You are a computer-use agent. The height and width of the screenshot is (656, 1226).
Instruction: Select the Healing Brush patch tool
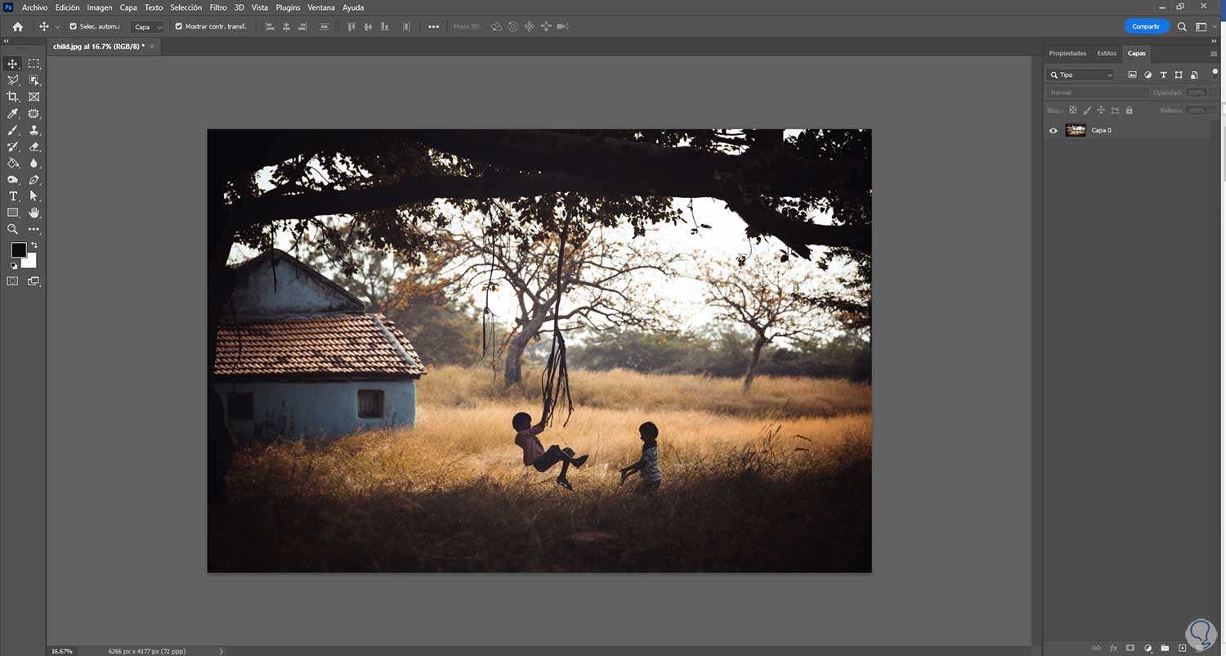click(34, 114)
